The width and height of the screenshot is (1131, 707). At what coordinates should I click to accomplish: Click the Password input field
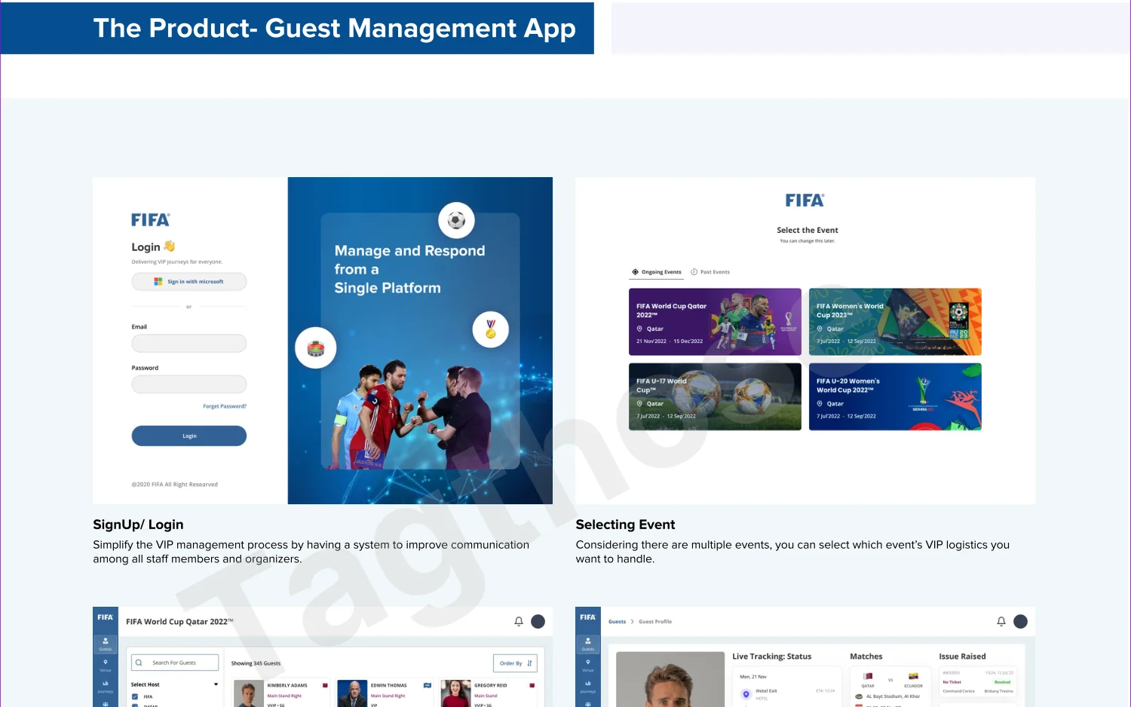pos(189,384)
